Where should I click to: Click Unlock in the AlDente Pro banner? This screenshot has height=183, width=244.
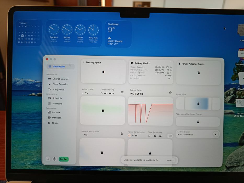click(169, 160)
